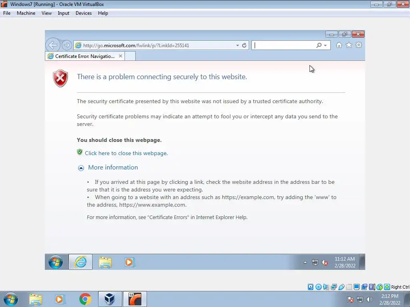Image resolution: width=410 pixels, height=307 pixels.
Task: Click VirtualBox shared folders indicator
Action: 349,287
